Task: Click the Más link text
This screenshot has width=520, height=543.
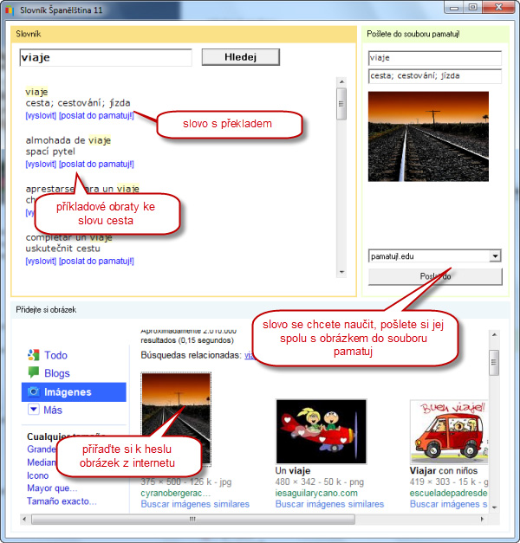Action: [x=53, y=410]
